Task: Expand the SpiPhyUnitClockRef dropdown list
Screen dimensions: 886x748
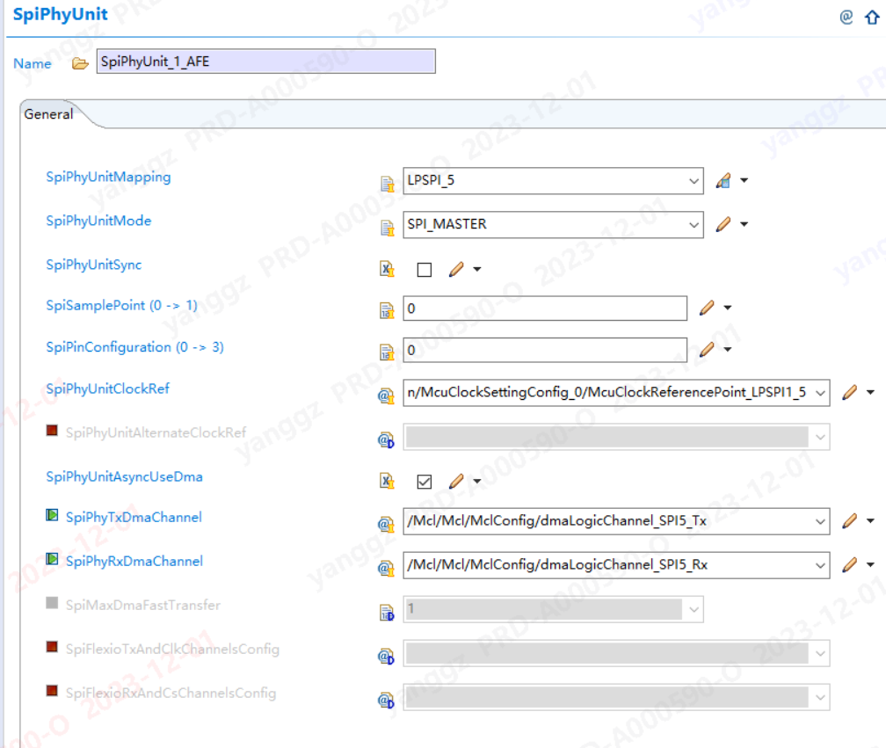Action: tap(820, 393)
